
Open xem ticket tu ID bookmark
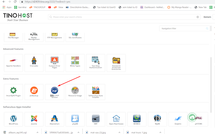tap(128, 7)
